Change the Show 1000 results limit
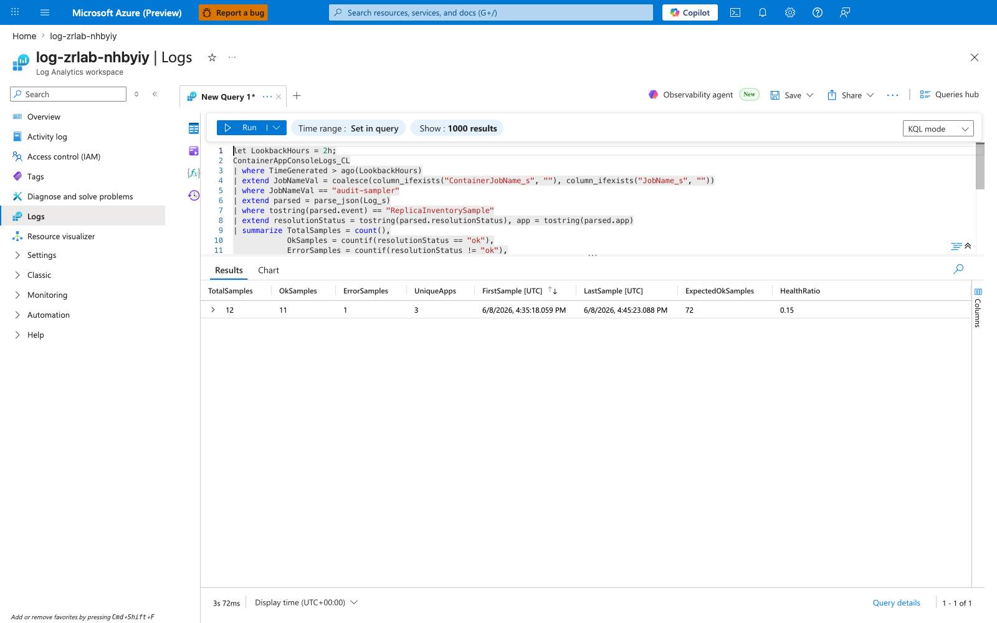The height and width of the screenshot is (623, 997). 458,128
